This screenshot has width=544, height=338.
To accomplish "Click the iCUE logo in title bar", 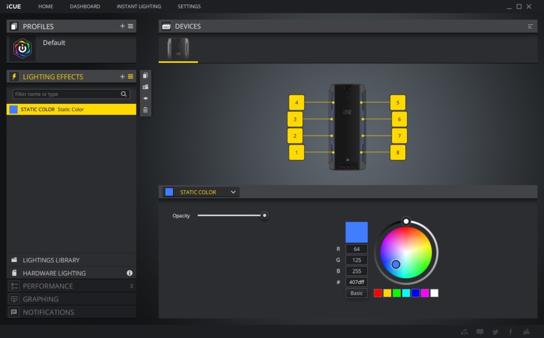I will point(14,6).
